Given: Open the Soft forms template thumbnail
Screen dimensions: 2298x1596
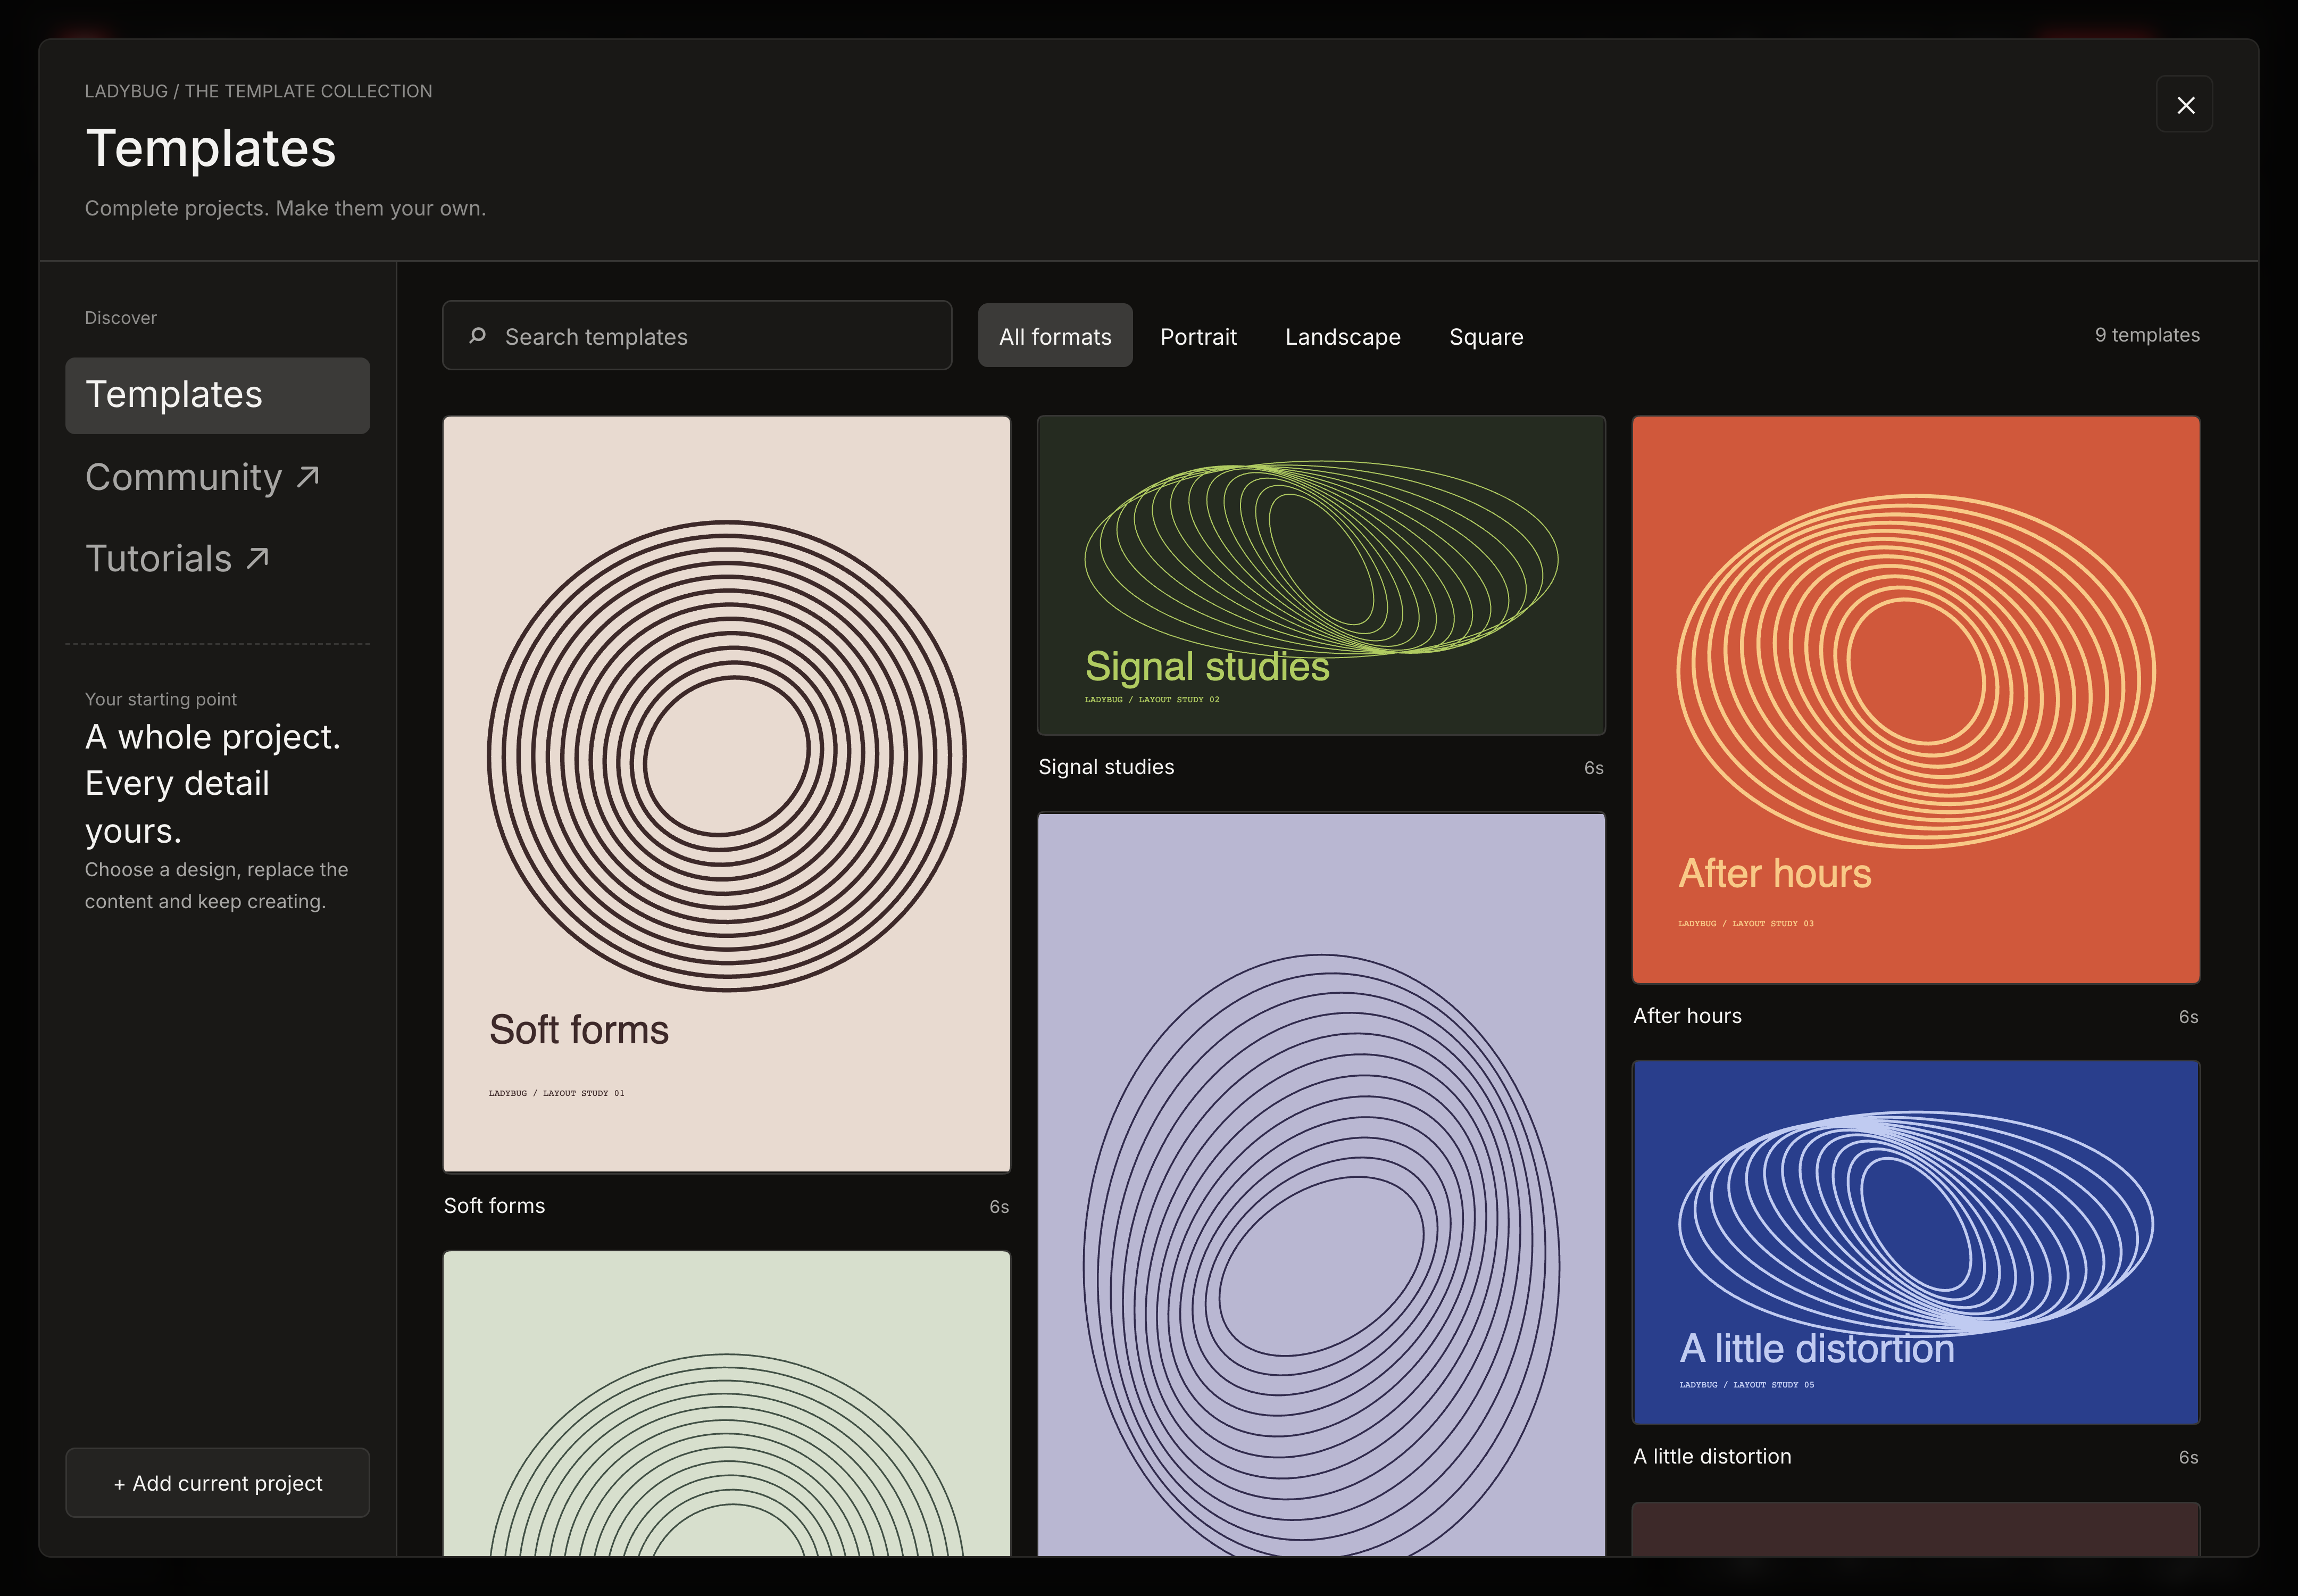Looking at the screenshot, I should tap(727, 794).
